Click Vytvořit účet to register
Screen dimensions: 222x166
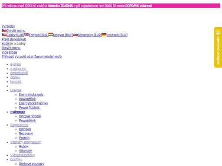point(24,57)
